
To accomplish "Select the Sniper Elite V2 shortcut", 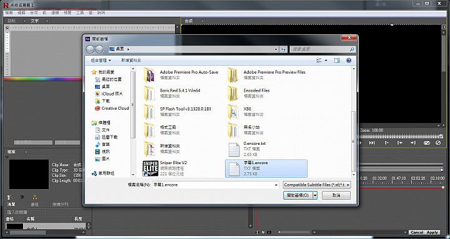I will point(165,168).
